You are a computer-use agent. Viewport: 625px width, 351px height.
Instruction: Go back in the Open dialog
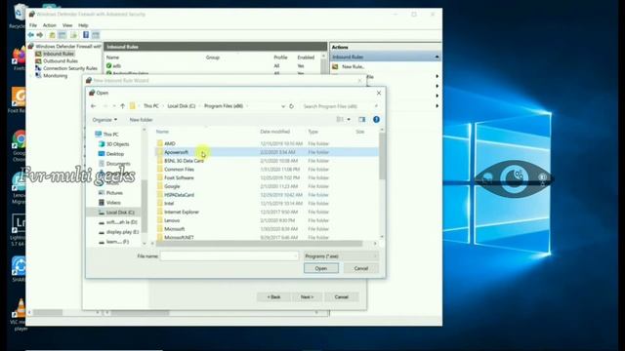pyautogui.click(x=93, y=106)
